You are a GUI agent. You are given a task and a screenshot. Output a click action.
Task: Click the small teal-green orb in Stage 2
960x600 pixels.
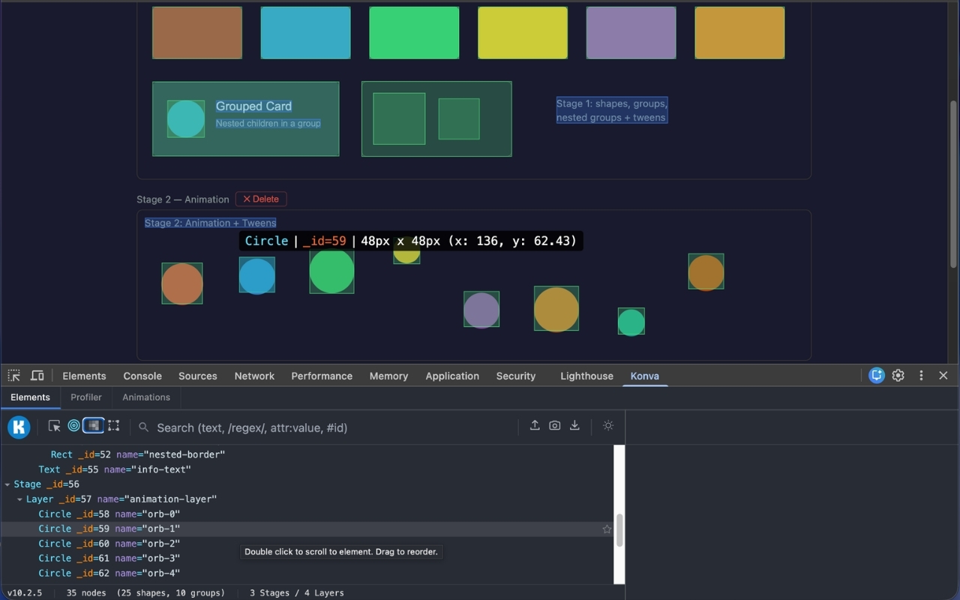pos(631,322)
